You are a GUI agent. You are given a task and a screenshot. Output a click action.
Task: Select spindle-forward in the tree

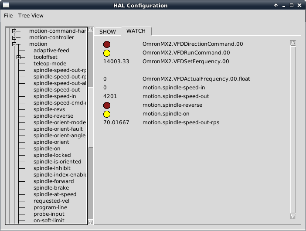(54, 181)
